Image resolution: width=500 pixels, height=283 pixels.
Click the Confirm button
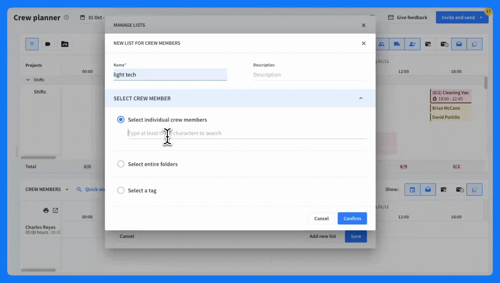352,219
